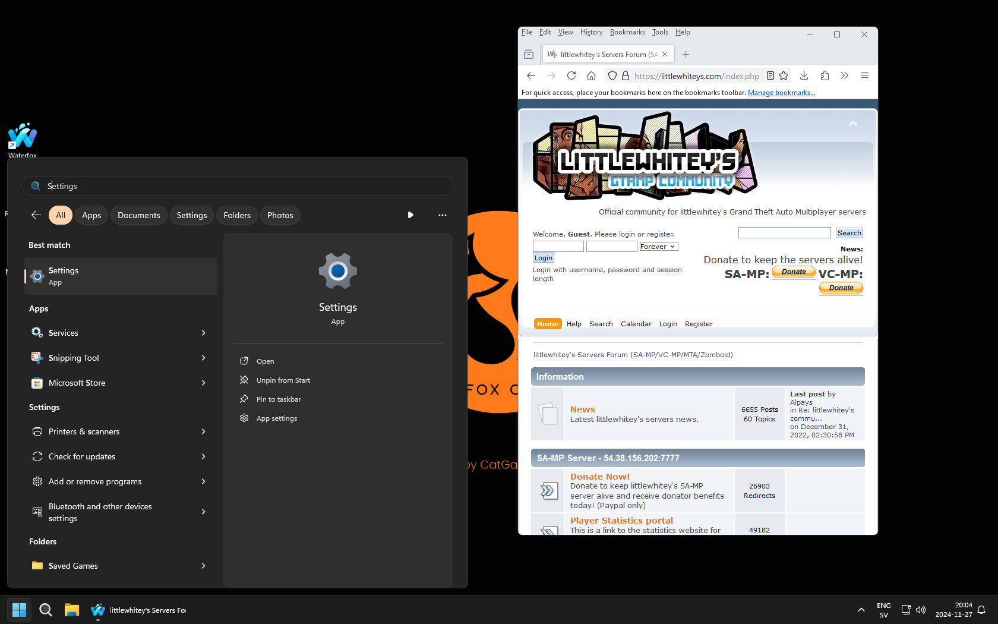
Task: Click back arrow in Start search panel
Action: click(36, 215)
